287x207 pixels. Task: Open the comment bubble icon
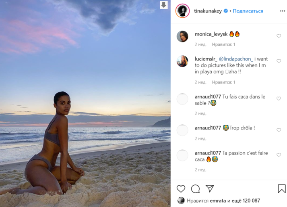(x=195, y=189)
